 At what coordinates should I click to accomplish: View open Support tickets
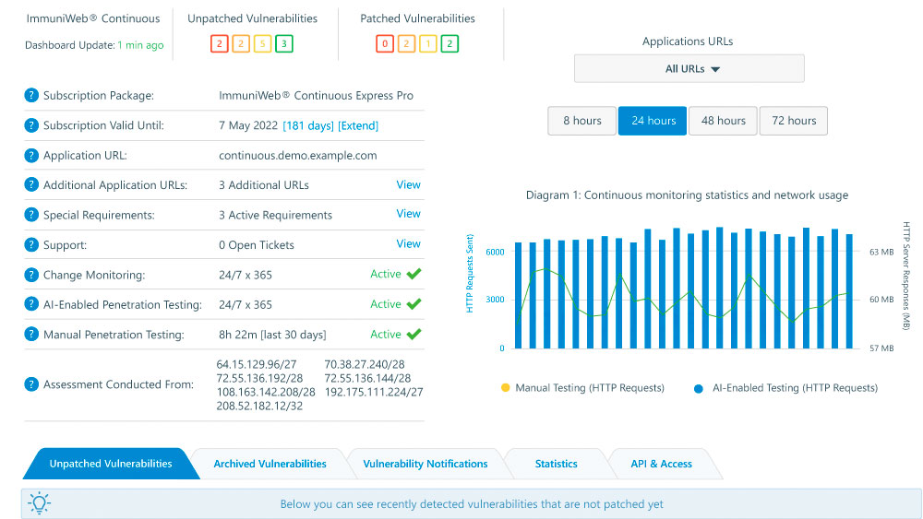coord(408,244)
